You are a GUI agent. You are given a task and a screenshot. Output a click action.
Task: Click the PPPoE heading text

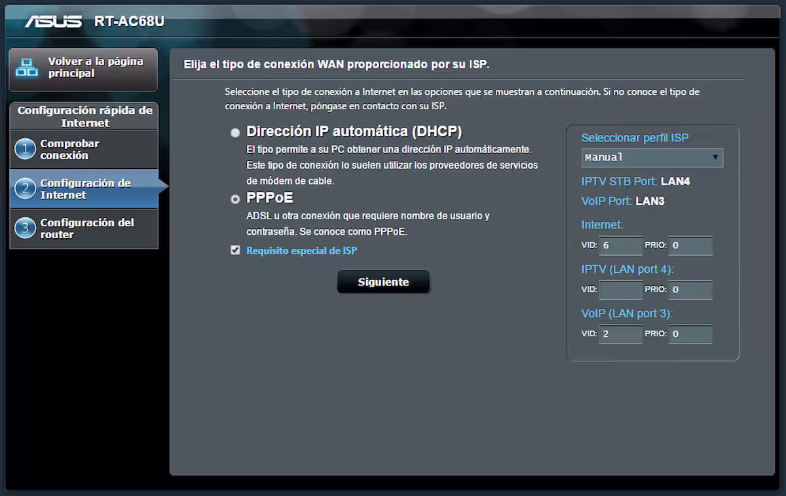coord(270,198)
